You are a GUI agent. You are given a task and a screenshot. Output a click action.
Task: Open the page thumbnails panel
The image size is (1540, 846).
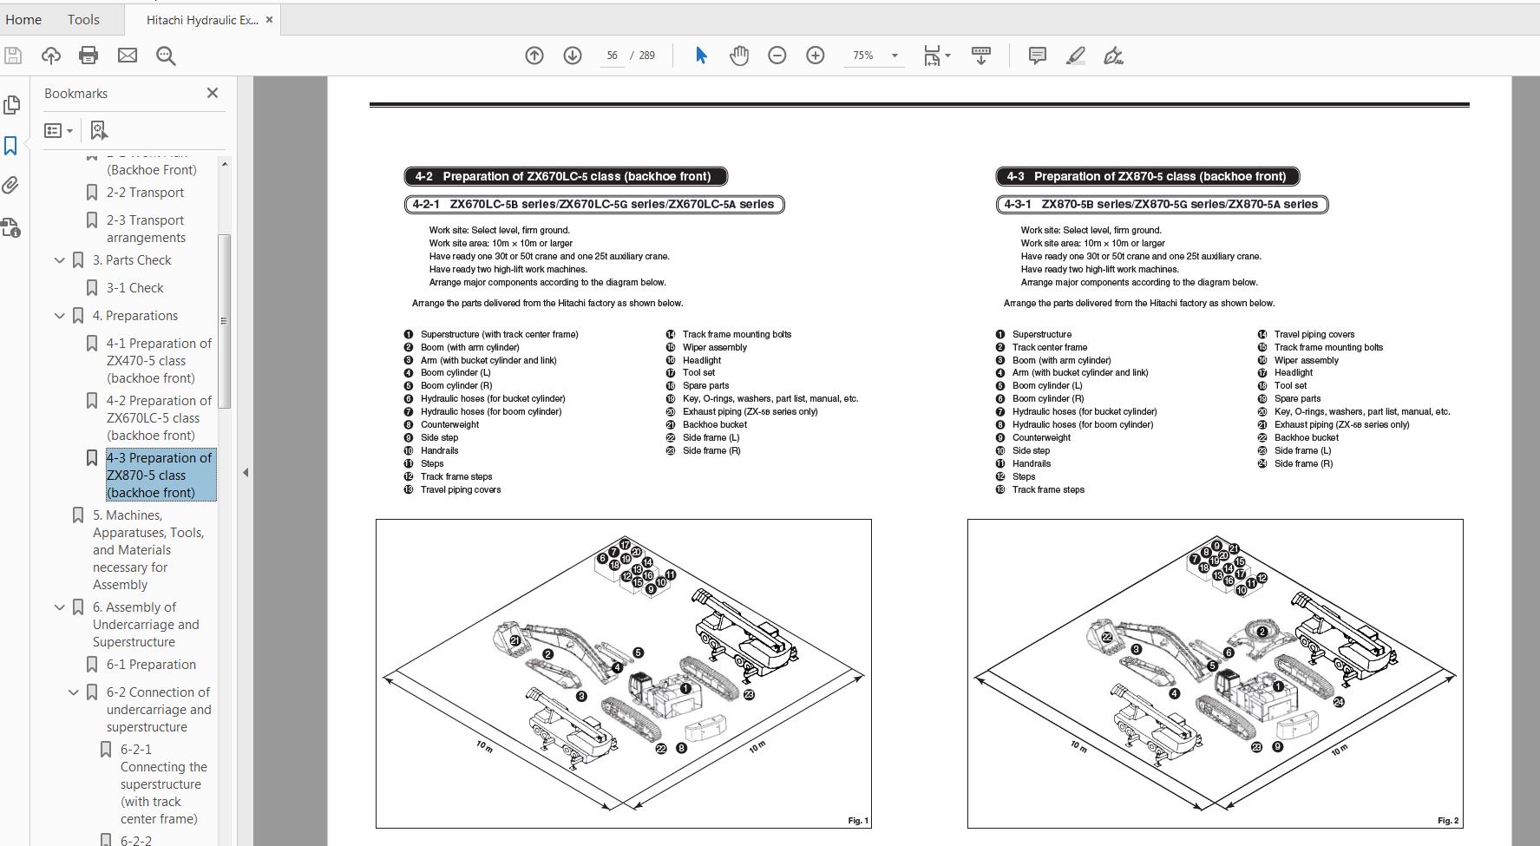point(12,104)
